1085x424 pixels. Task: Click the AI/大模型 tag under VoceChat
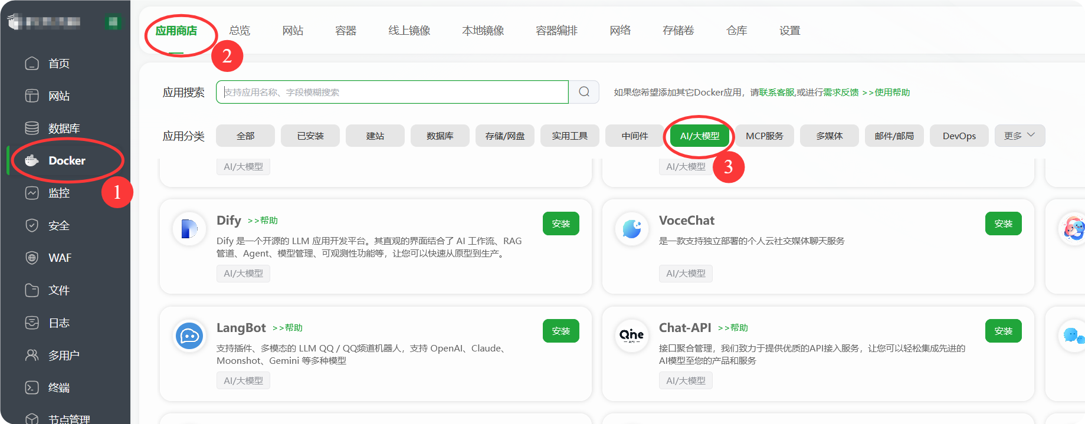click(686, 274)
